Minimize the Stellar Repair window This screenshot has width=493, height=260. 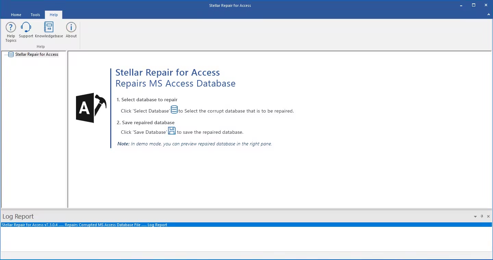pos(460,5)
